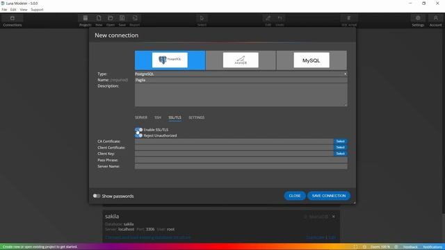This screenshot has width=445, height=250.
Task: Click the dialog's bottom-right resize grip
Action: tap(354, 202)
